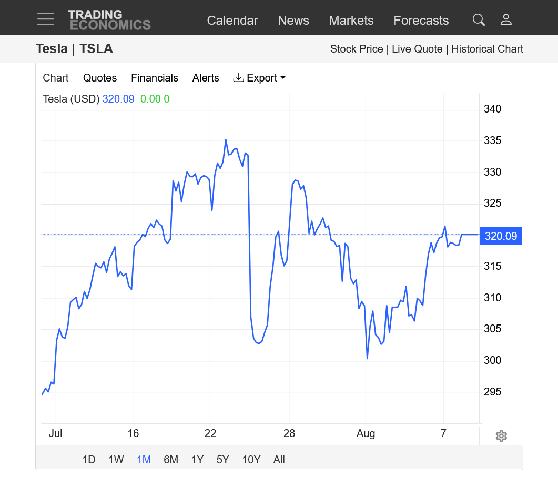Viewport: 558px width, 487px height.
Task: Switch to the Quotes tab
Action: pyautogui.click(x=100, y=78)
